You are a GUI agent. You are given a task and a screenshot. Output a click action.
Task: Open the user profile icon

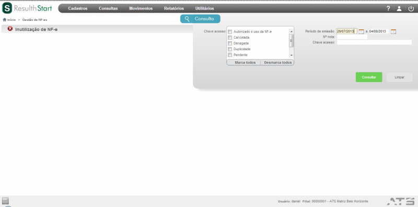point(399,8)
